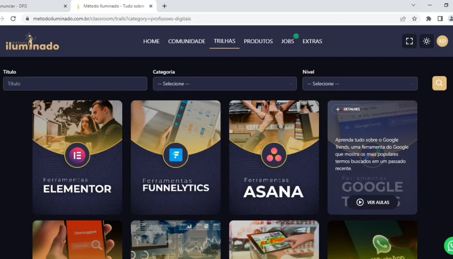
Task: Open the Asana course card
Action: [x=274, y=157]
